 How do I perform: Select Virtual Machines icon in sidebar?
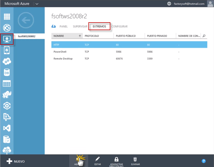[7, 39]
